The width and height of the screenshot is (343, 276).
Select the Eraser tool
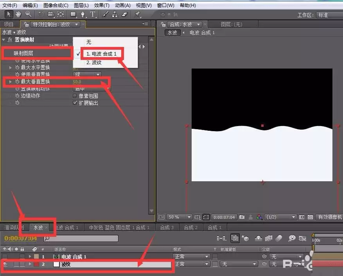tap(124, 14)
